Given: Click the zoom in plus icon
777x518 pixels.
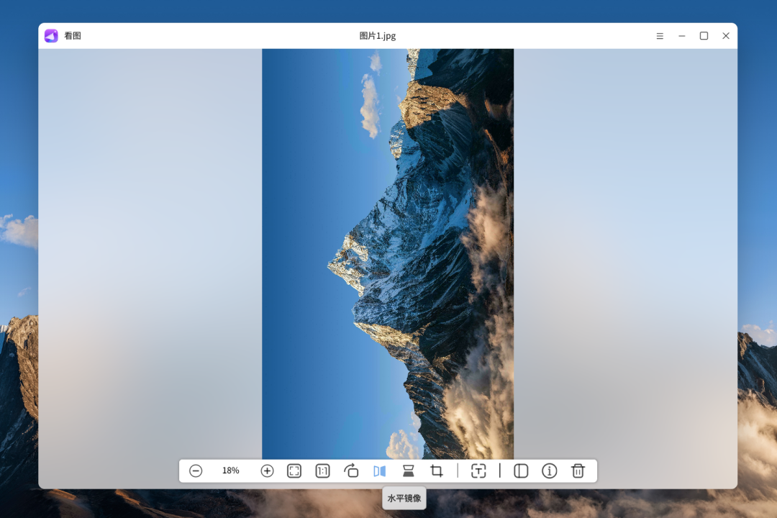Looking at the screenshot, I should [267, 471].
